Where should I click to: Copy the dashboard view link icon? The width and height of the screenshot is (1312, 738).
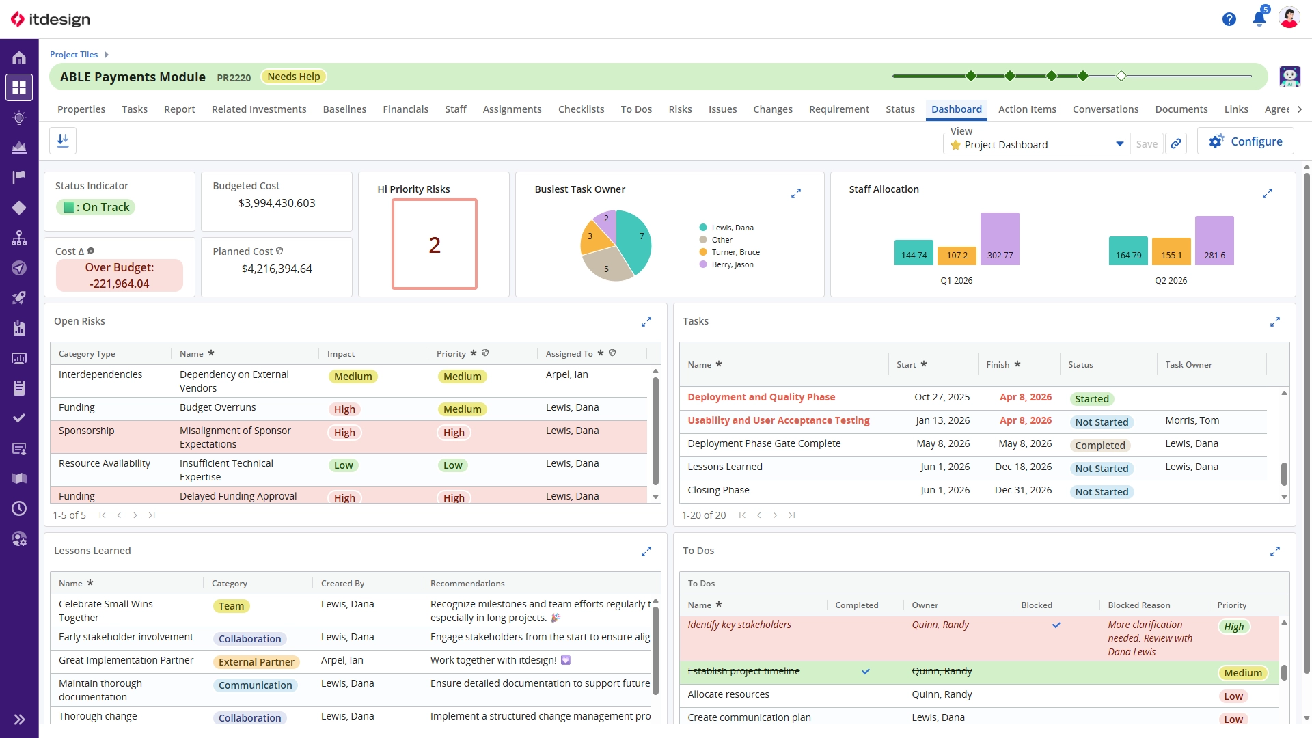pos(1176,143)
